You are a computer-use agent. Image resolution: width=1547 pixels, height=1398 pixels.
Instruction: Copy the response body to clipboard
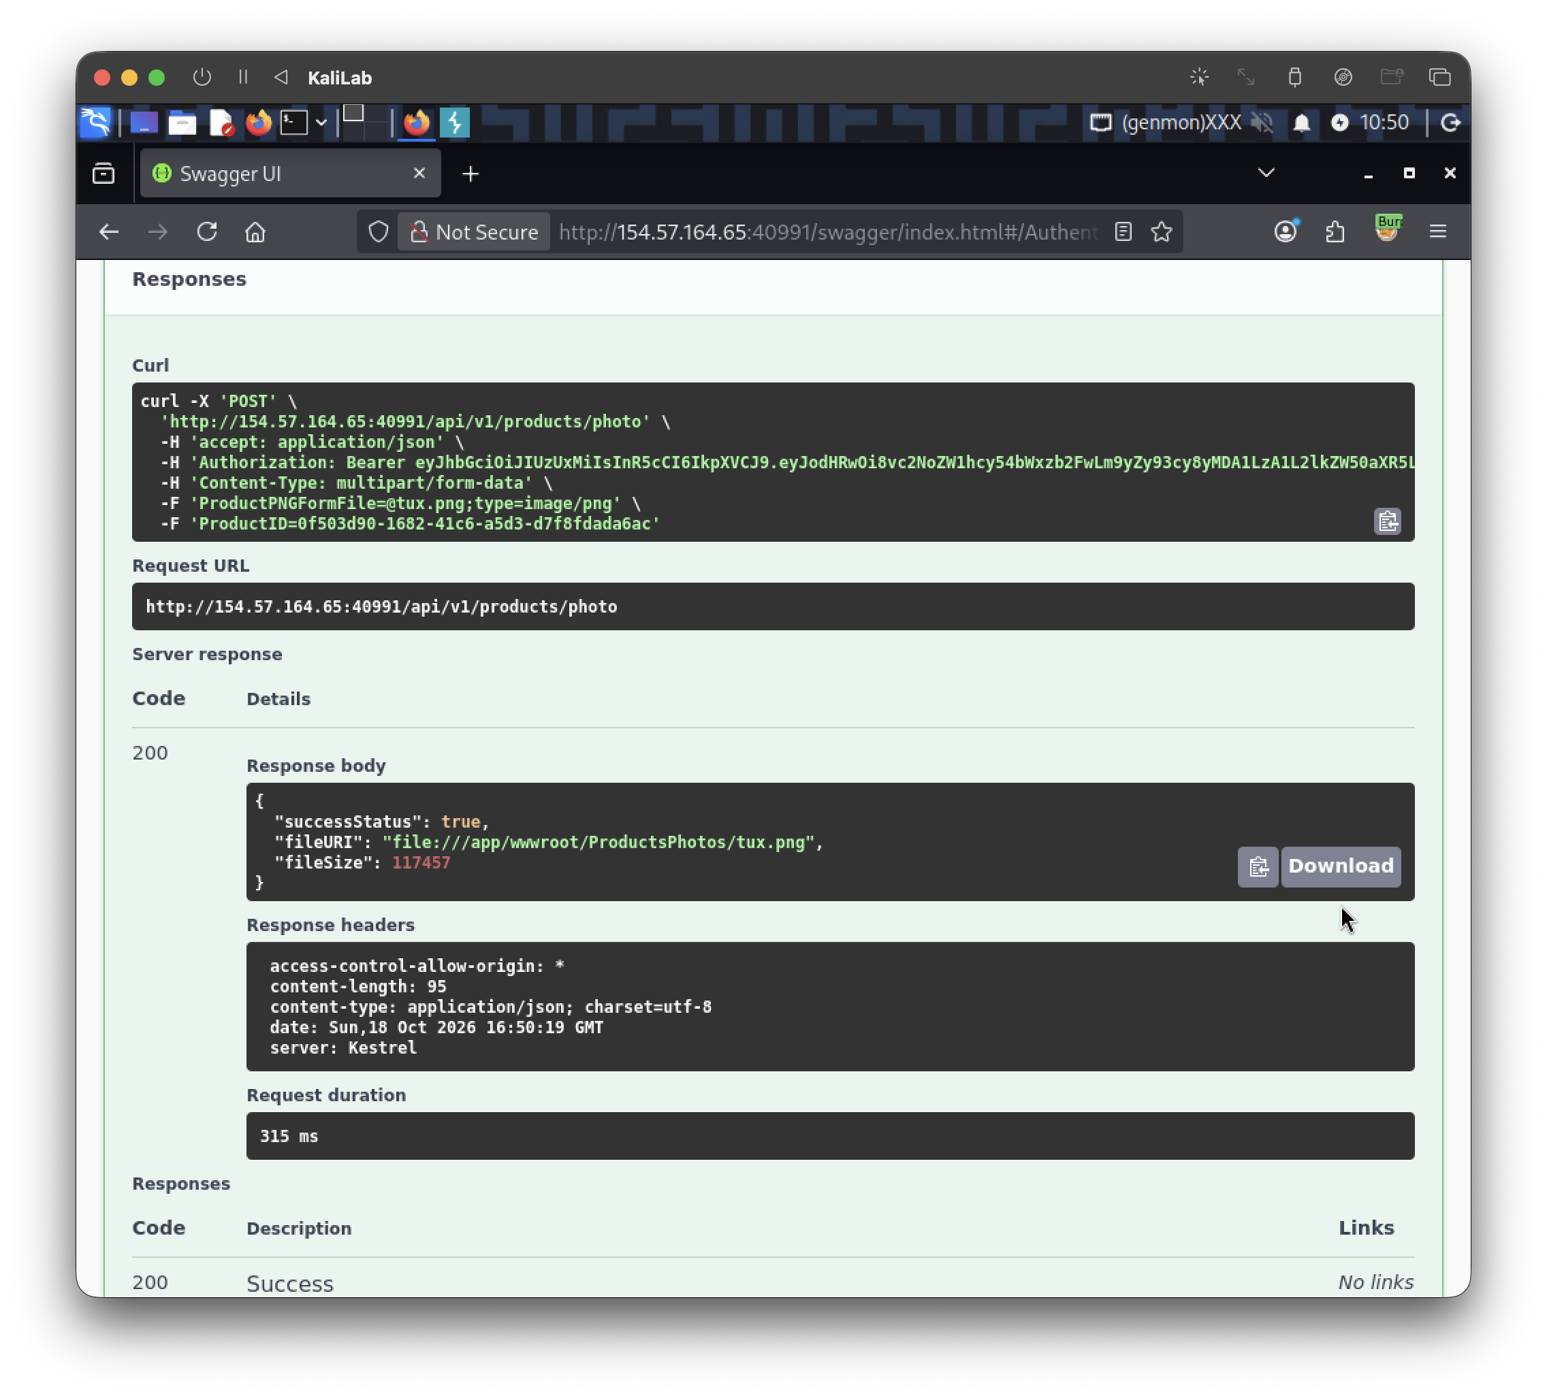(x=1258, y=866)
